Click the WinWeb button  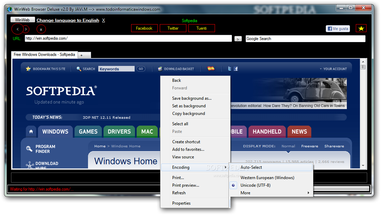(x=22, y=20)
